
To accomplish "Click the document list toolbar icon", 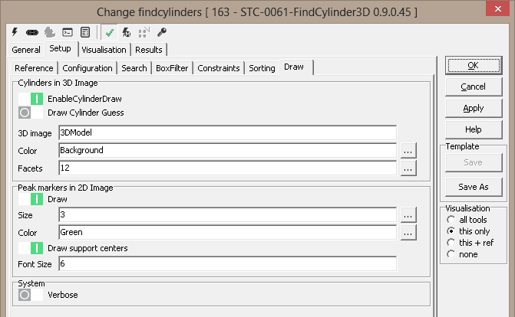I will pyautogui.click(x=85, y=32).
